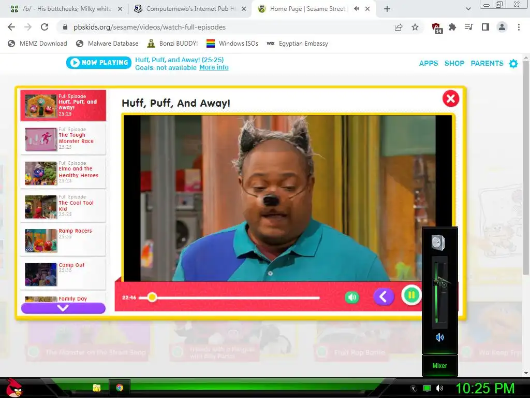
Task: Click the More info link
Action: point(214,67)
